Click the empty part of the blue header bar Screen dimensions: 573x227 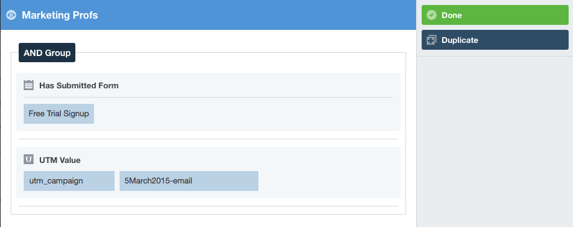[x=256, y=15]
